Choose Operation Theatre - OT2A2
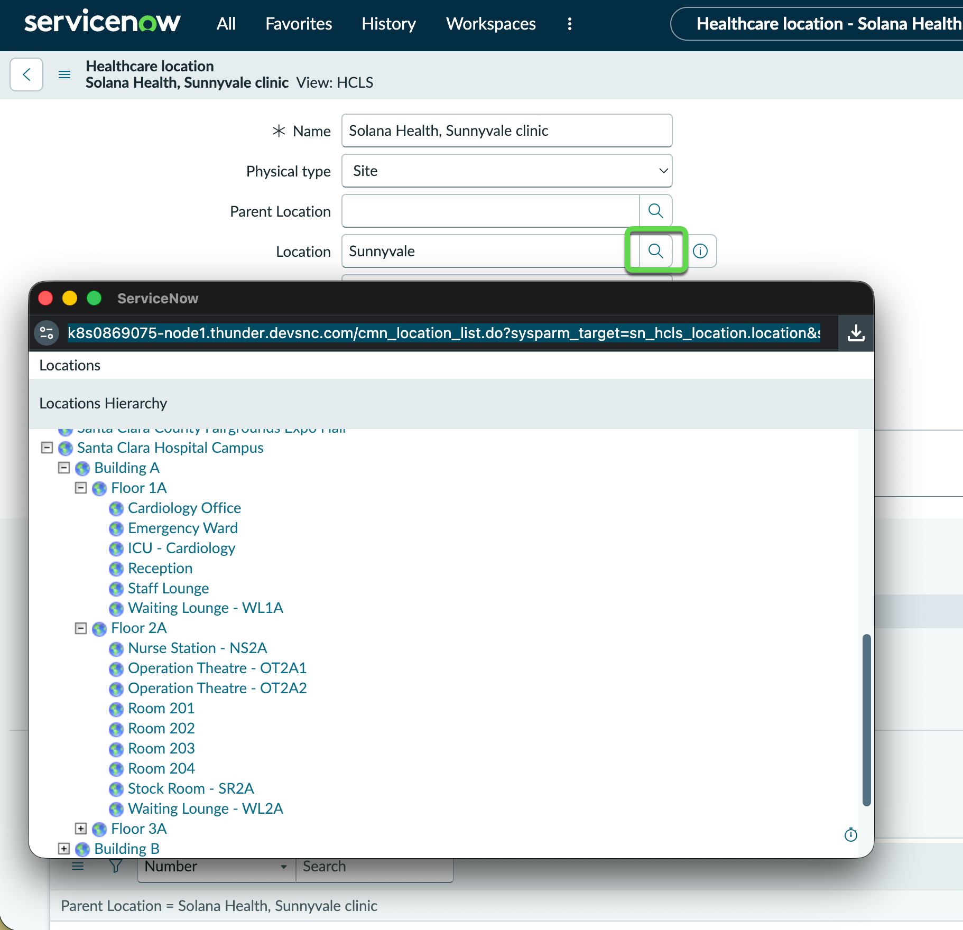 217,688
